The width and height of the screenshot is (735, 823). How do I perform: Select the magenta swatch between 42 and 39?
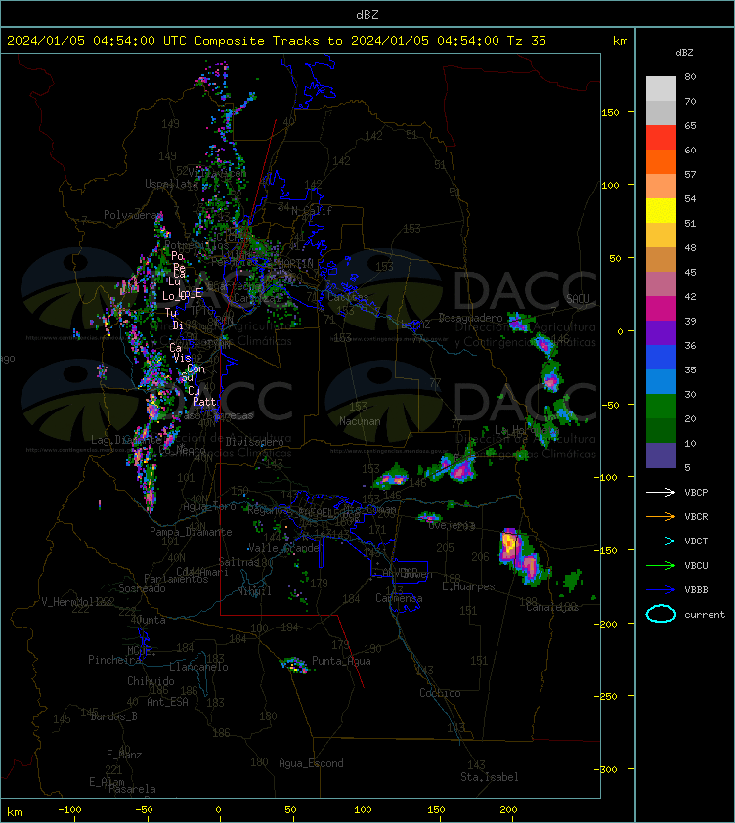661,309
